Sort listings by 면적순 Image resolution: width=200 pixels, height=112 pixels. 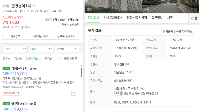click(x=49, y=58)
